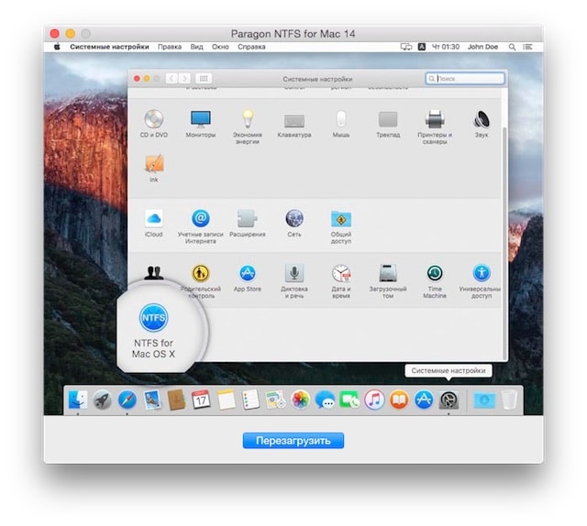Open the Справка menu
587x526 pixels.
(251, 47)
